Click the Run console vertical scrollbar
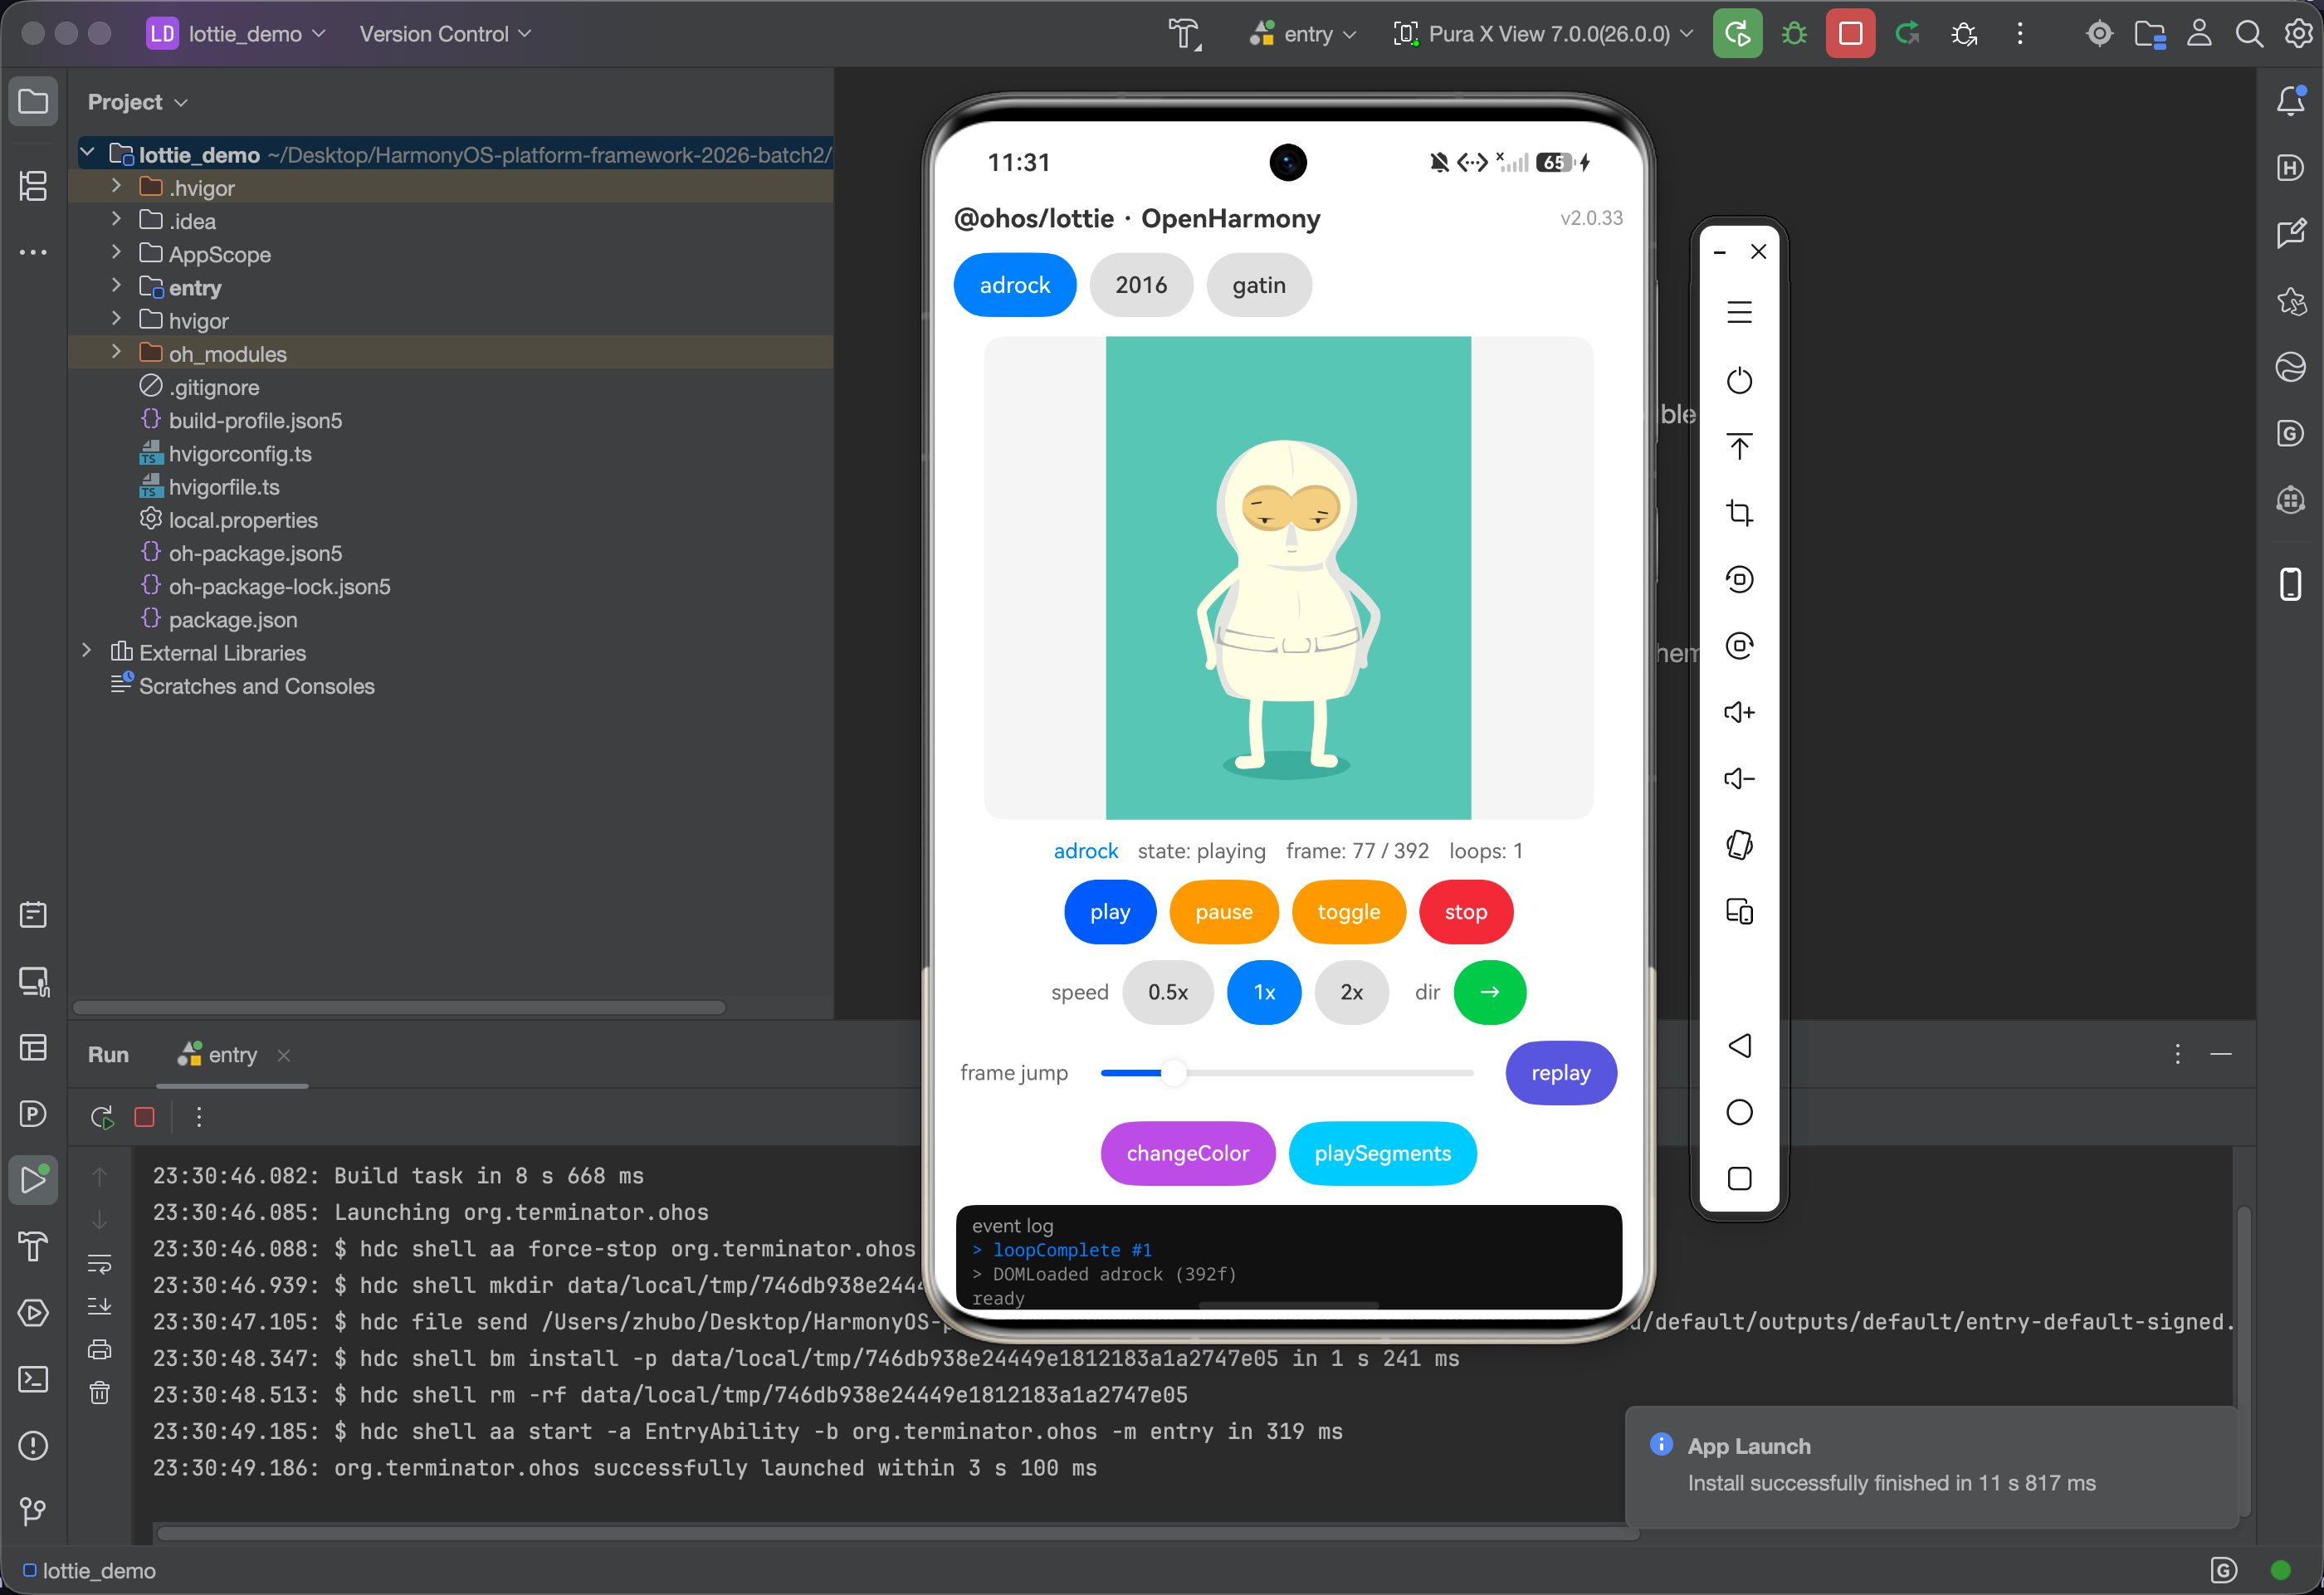 [x=2244, y=1361]
